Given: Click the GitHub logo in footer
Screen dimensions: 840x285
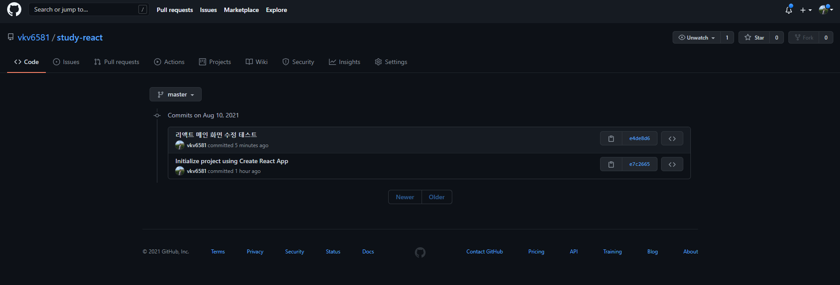Looking at the screenshot, I should 420,253.
